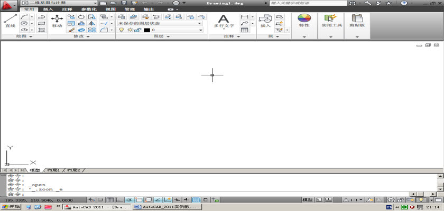Open the Utilities (实用工具) panel

click(330, 21)
